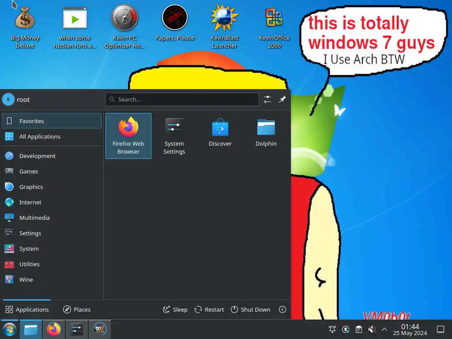
Task: Switch to Applications tab
Action: [27, 309]
